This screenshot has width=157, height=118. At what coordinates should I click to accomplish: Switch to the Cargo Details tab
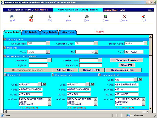(x=49, y=32)
